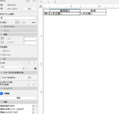Expand the テキストスタイル section
Image resolution: width=119 pixels, height=114 pixels.
click(x=19, y=27)
